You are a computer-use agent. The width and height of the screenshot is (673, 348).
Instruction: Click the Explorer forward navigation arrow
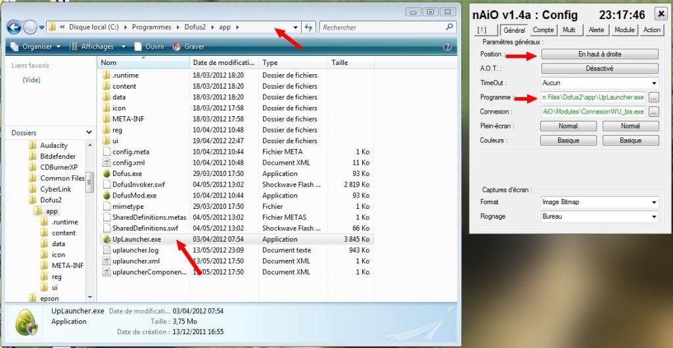[x=30, y=28]
